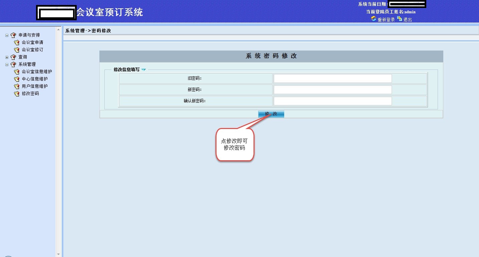The width and height of the screenshot is (479, 257).
Task: Click the 确认新密码 field label
Action: tap(195, 101)
